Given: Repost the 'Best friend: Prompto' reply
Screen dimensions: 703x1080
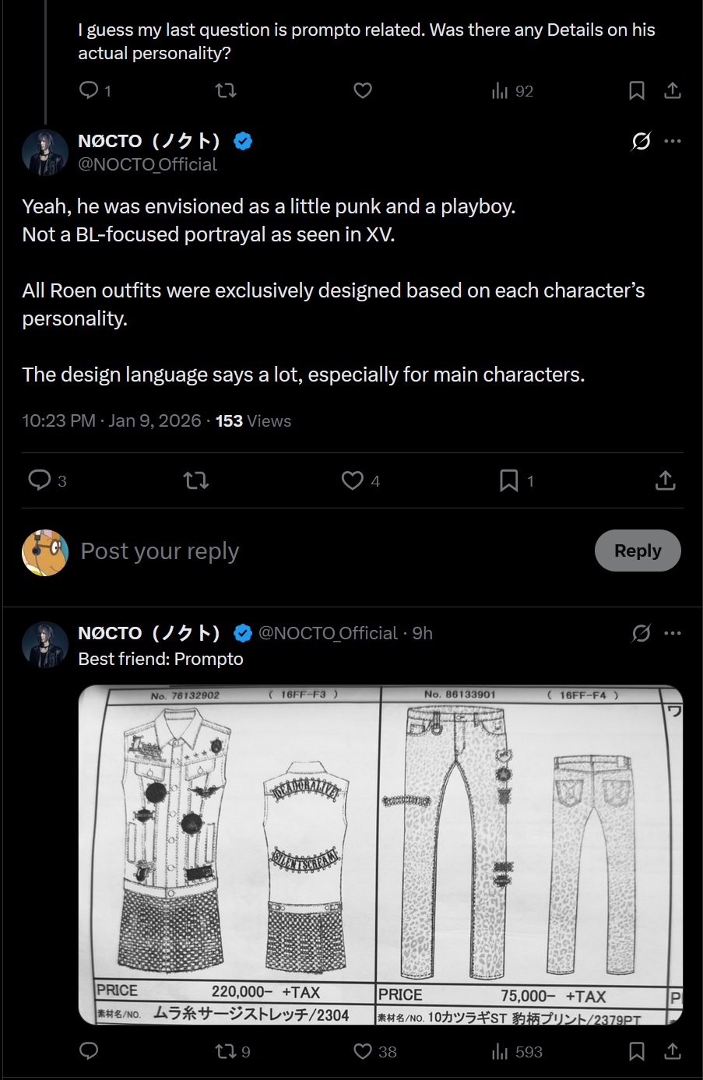Looking at the screenshot, I should click(x=226, y=1051).
